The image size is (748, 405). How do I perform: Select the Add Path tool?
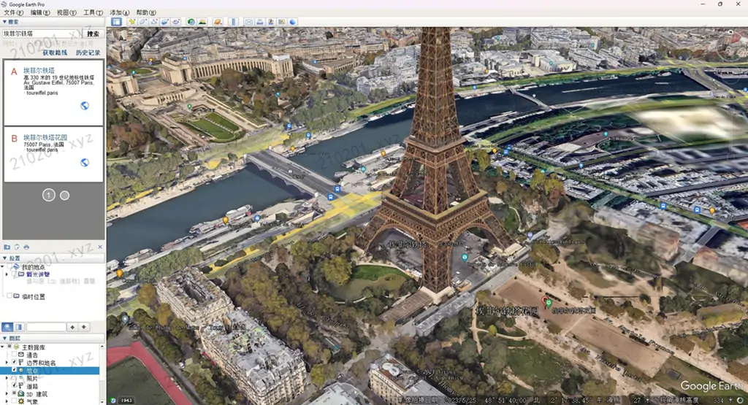pyautogui.click(x=154, y=22)
